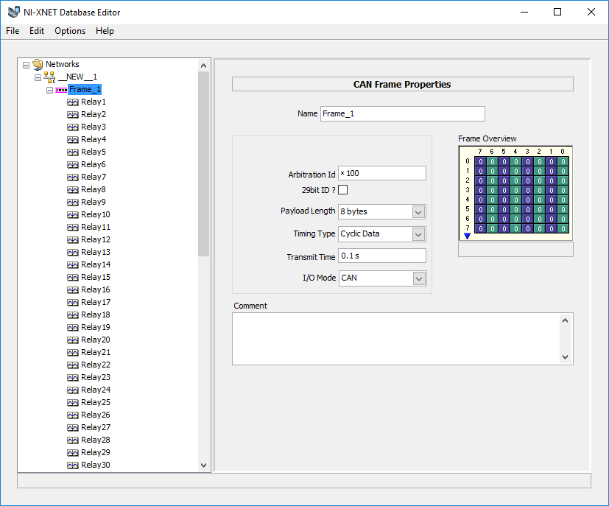Open the Timing Type dropdown

(x=418, y=234)
